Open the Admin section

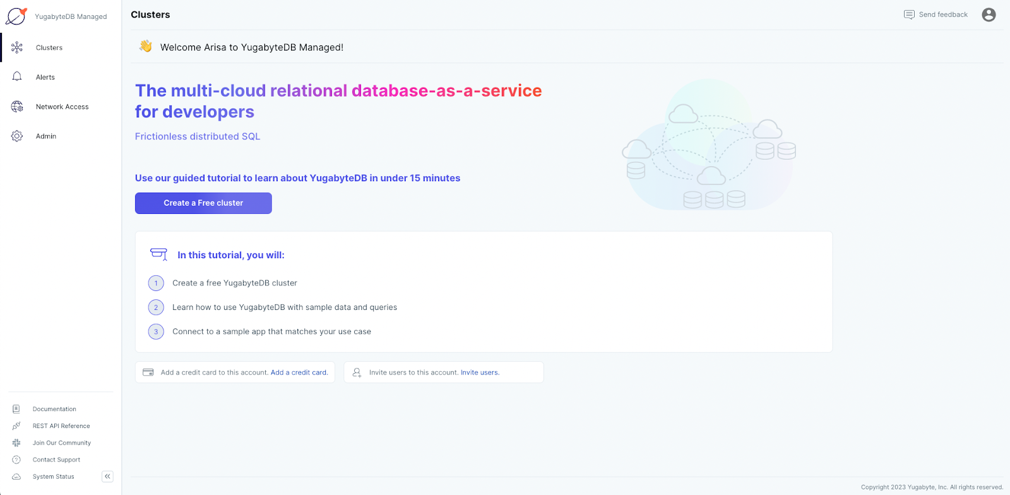pos(46,136)
